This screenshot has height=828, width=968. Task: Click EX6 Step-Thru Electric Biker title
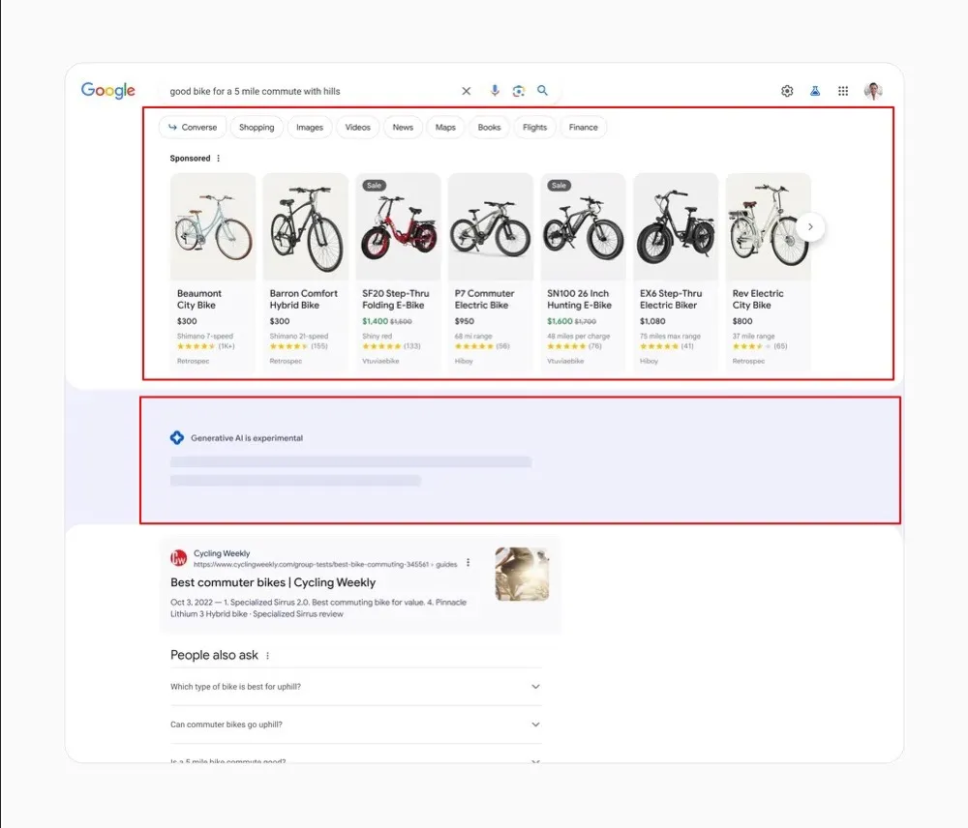click(x=671, y=299)
